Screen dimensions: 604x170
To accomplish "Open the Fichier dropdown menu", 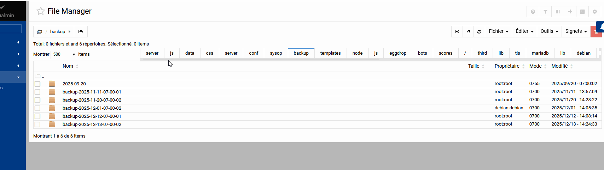I will (x=498, y=31).
